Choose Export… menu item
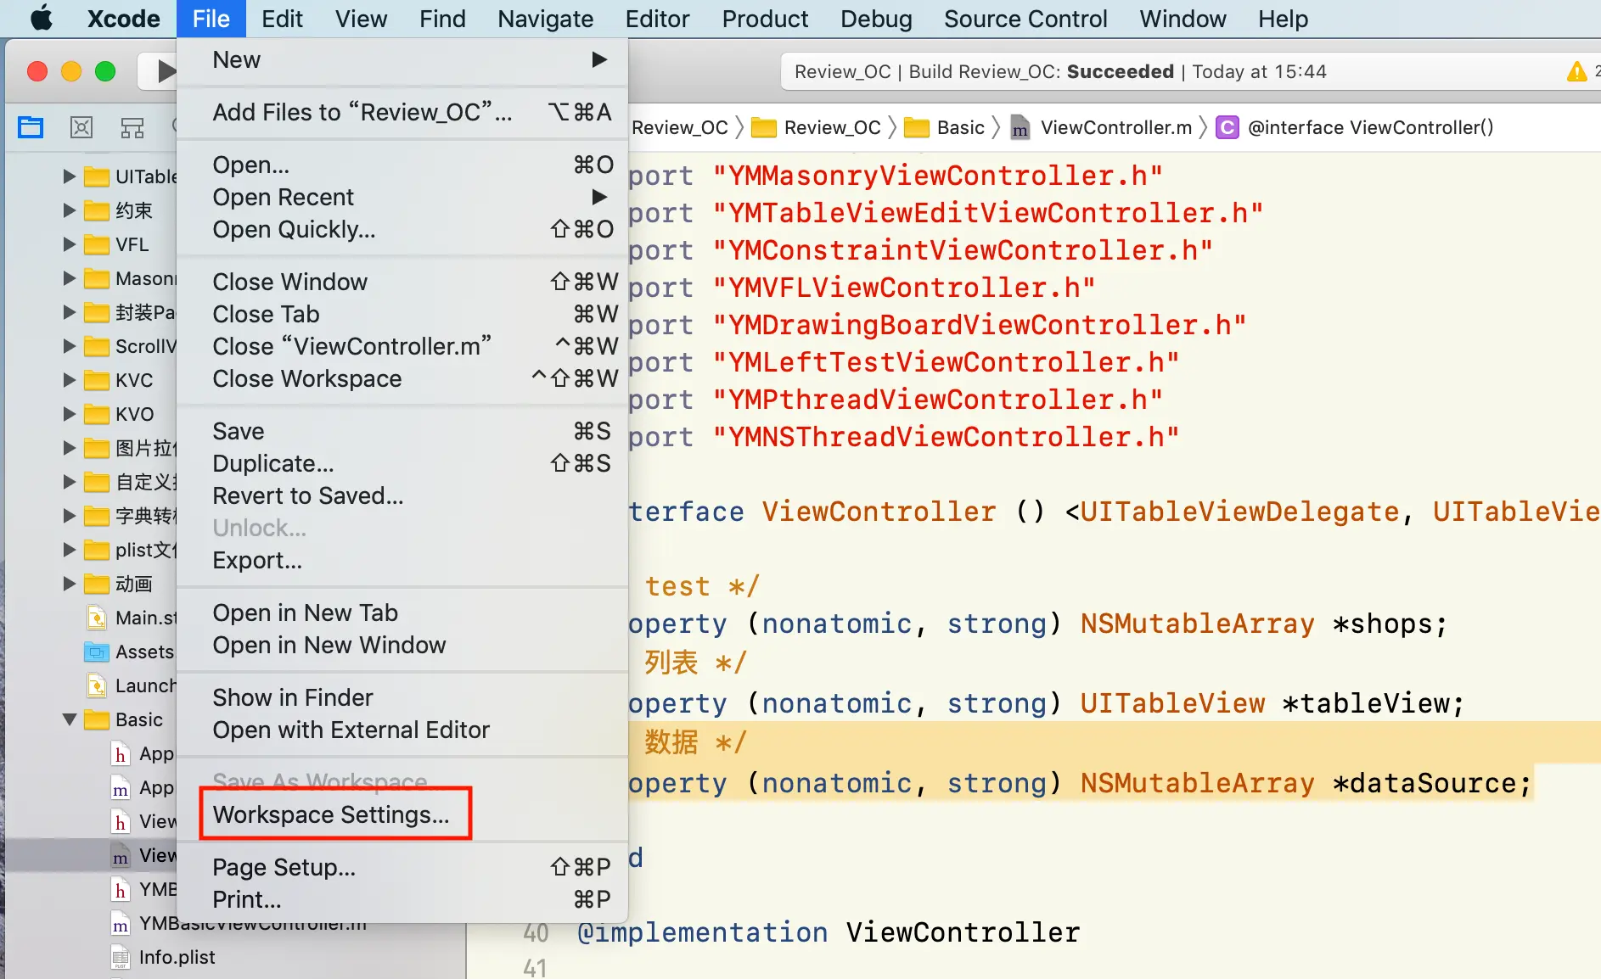This screenshot has width=1601, height=979. pyautogui.click(x=402, y=560)
